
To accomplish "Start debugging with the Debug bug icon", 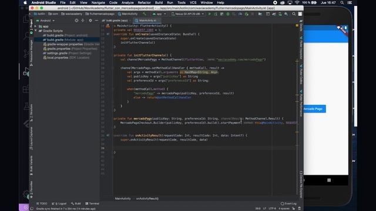I will tap(228, 14).
